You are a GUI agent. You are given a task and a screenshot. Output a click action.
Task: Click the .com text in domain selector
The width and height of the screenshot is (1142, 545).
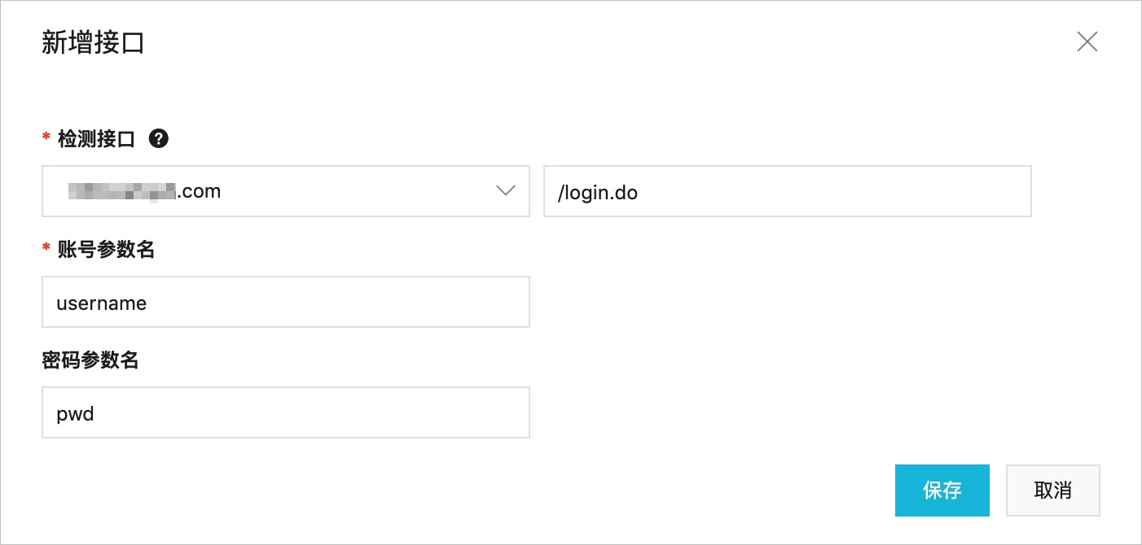point(199,193)
